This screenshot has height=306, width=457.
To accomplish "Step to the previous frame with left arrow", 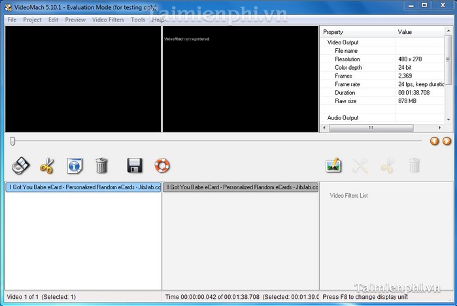I will (434, 141).
